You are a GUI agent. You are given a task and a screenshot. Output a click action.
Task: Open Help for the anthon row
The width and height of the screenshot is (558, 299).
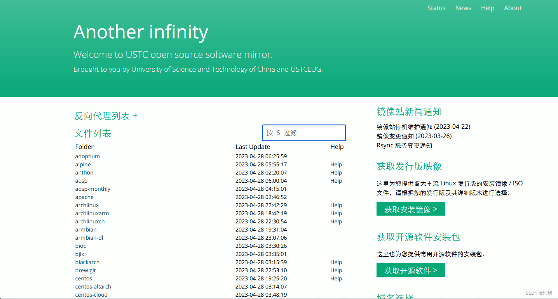click(x=336, y=173)
